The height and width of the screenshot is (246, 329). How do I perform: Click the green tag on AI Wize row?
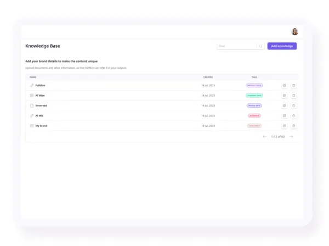click(254, 96)
